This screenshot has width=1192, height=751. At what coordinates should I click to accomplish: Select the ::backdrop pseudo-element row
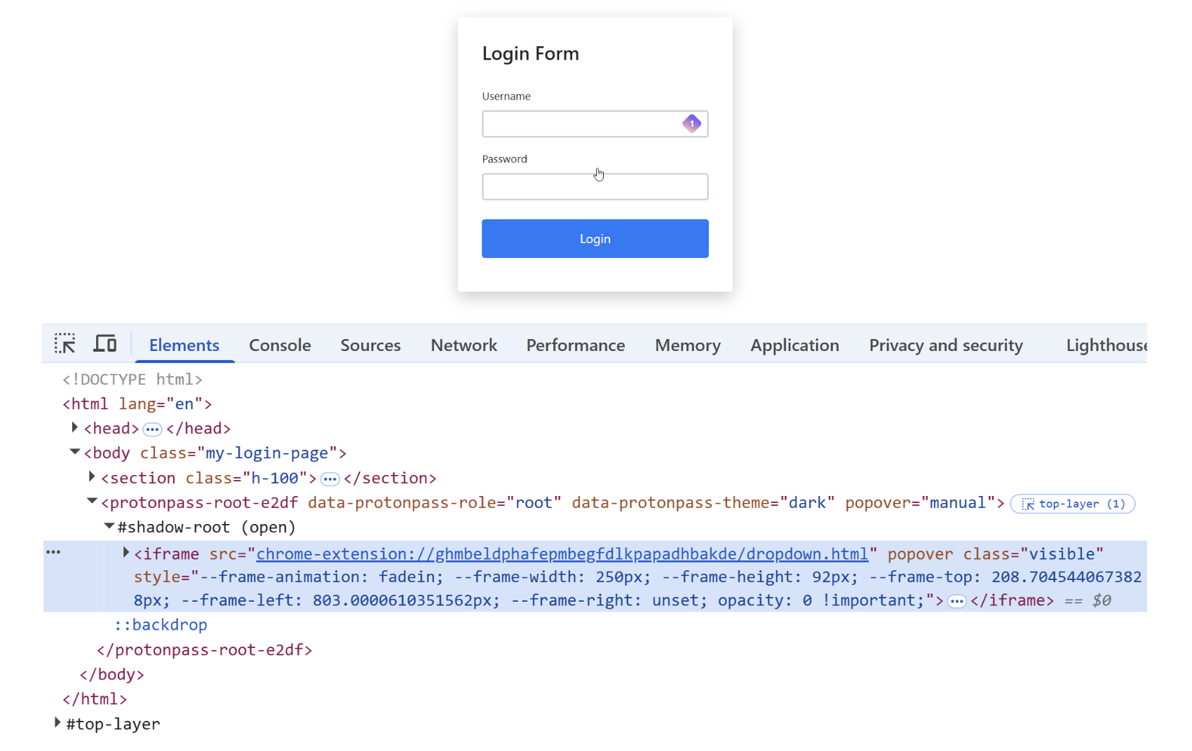click(161, 625)
